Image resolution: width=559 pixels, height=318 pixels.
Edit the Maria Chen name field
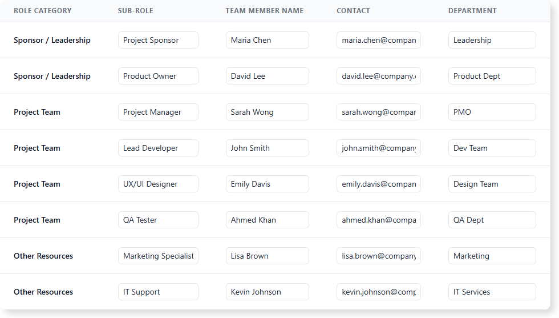coord(267,40)
